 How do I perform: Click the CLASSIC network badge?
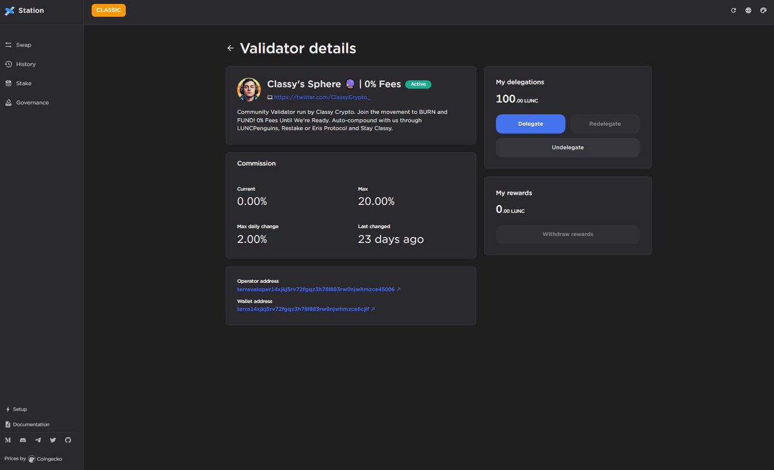108,10
